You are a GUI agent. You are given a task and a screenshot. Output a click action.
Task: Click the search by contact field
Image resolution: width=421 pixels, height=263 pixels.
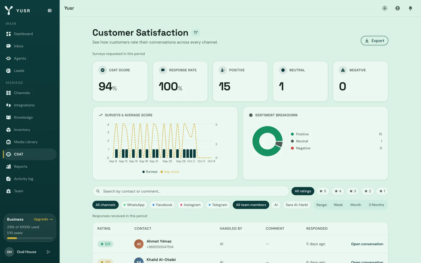(x=191, y=191)
